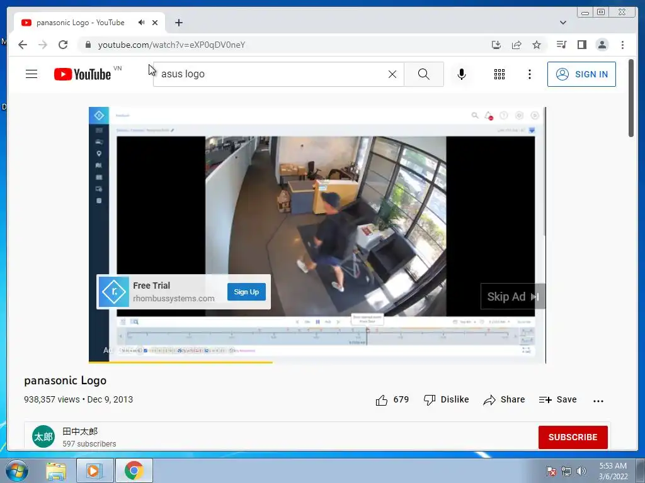Open more actions ellipsis below video
The width and height of the screenshot is (645, 483).
[598, 401]
